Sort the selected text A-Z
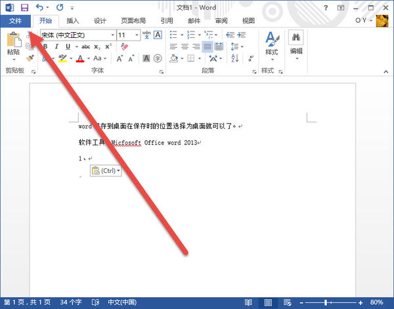394x309 pixels. tap(234, 58)
